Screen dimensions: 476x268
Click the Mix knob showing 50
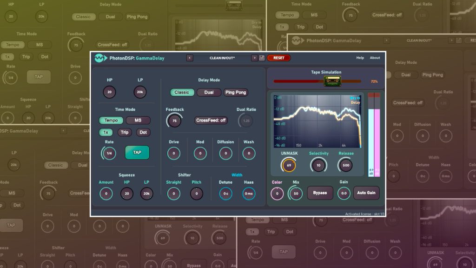(296, 194)
